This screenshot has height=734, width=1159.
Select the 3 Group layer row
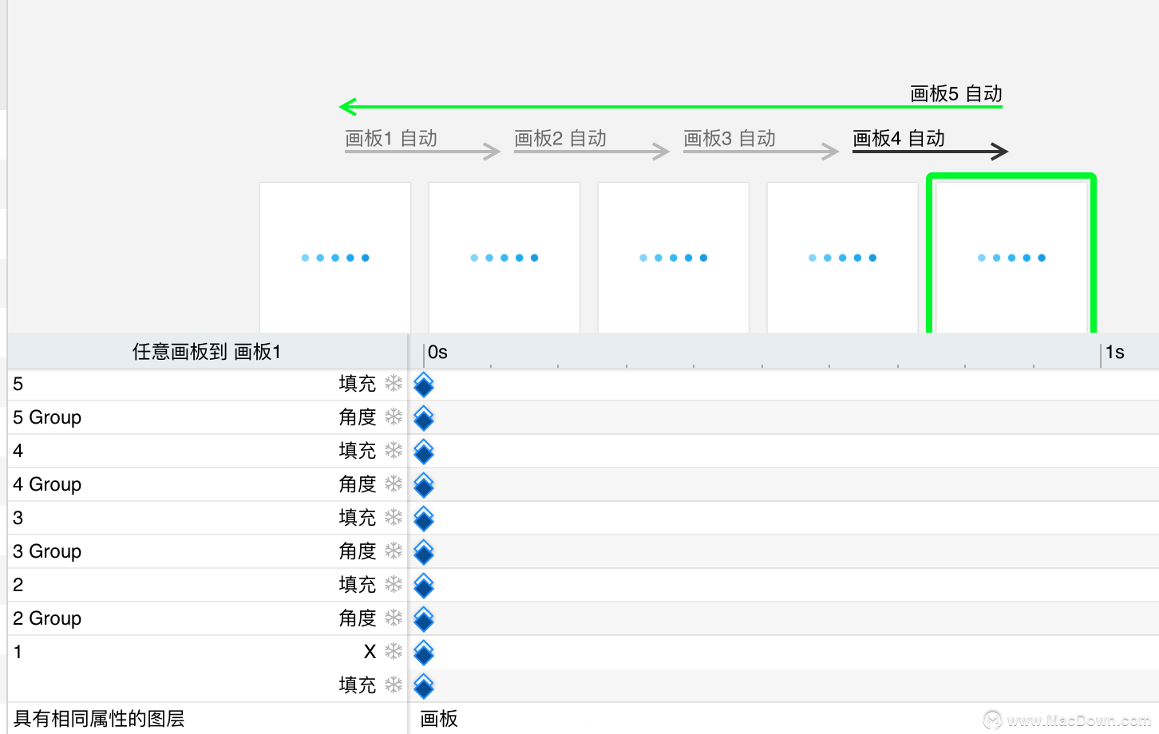point(208,551)
